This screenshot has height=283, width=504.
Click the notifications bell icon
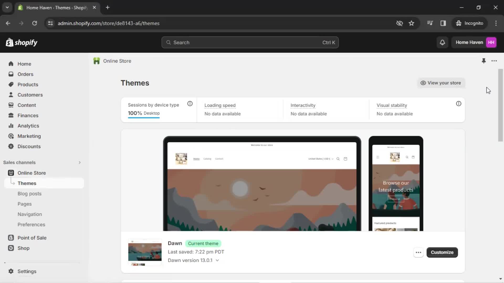(442, 42)
